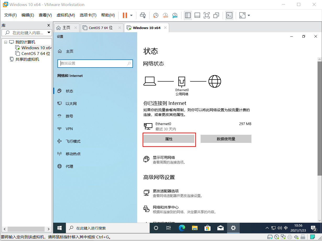Open 网络和共享中心 link

pyautogui.click(x=166, y=207)
